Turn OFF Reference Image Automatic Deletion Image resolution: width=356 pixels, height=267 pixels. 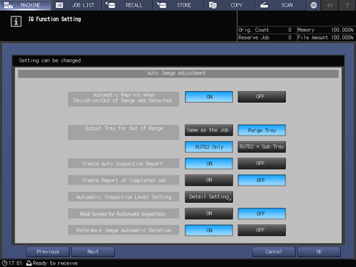click(x=262, y=230)
